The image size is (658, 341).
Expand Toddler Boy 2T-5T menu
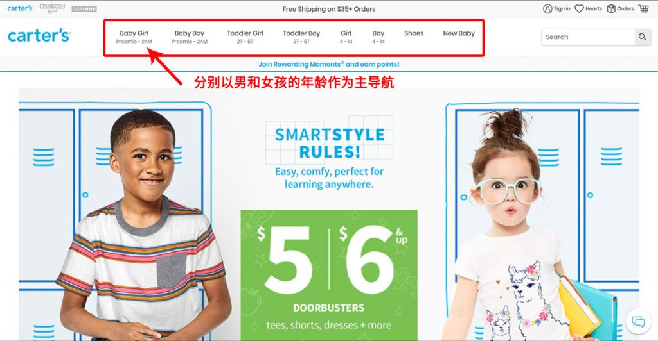point(301,37)
